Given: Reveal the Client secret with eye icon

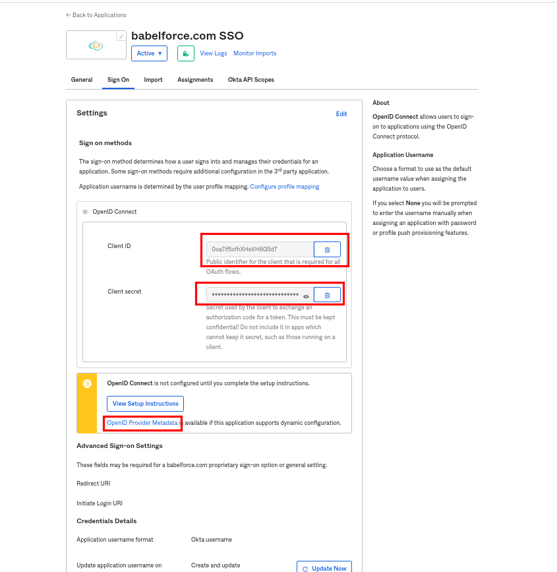Looking at the screenshot, I should click(x=306, y=296).
